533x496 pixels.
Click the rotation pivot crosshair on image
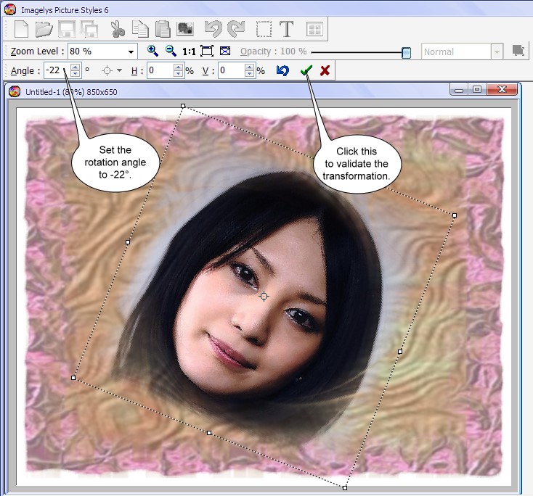pos(264,297)
